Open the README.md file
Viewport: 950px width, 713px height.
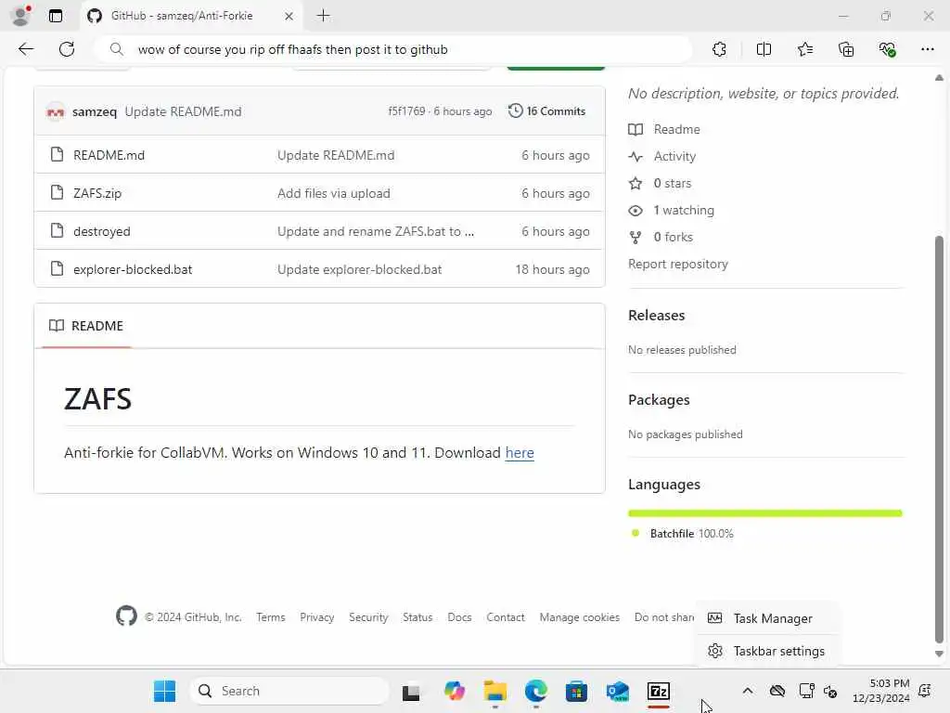click(109, 155)
